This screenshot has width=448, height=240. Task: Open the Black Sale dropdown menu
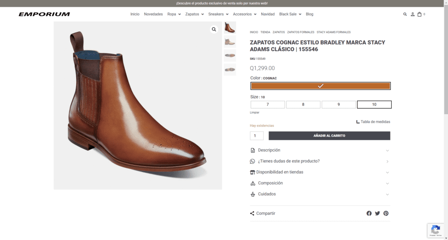[x=290, y=14]
